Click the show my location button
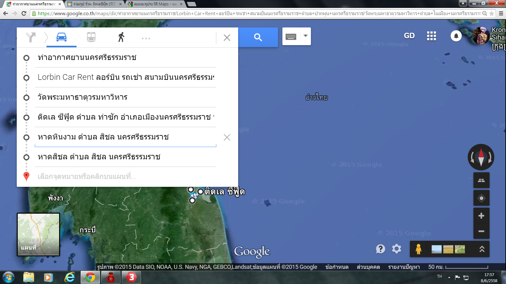Image resolution: width=506 pixels, height=284 pixels. coord(481,198)
